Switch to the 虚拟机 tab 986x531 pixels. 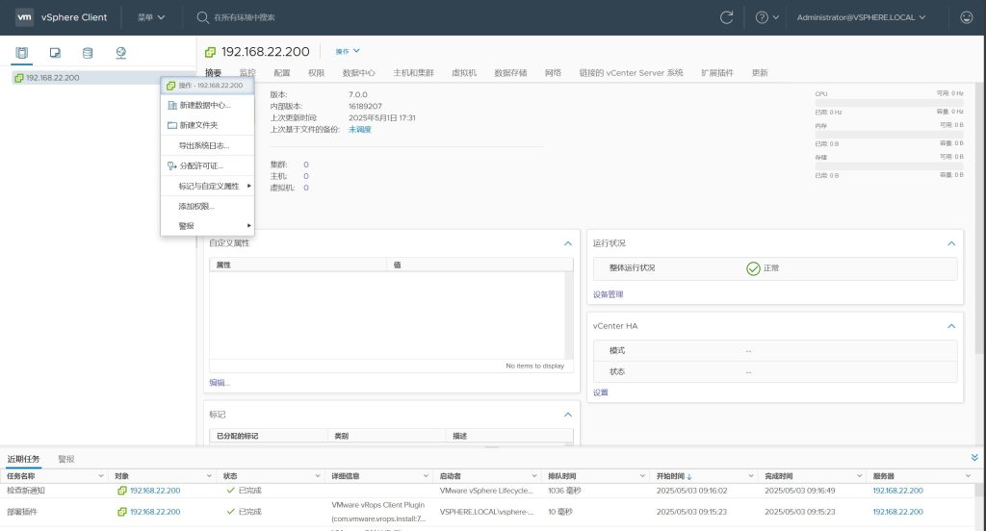pyautogui.click(x=464, y=73)
